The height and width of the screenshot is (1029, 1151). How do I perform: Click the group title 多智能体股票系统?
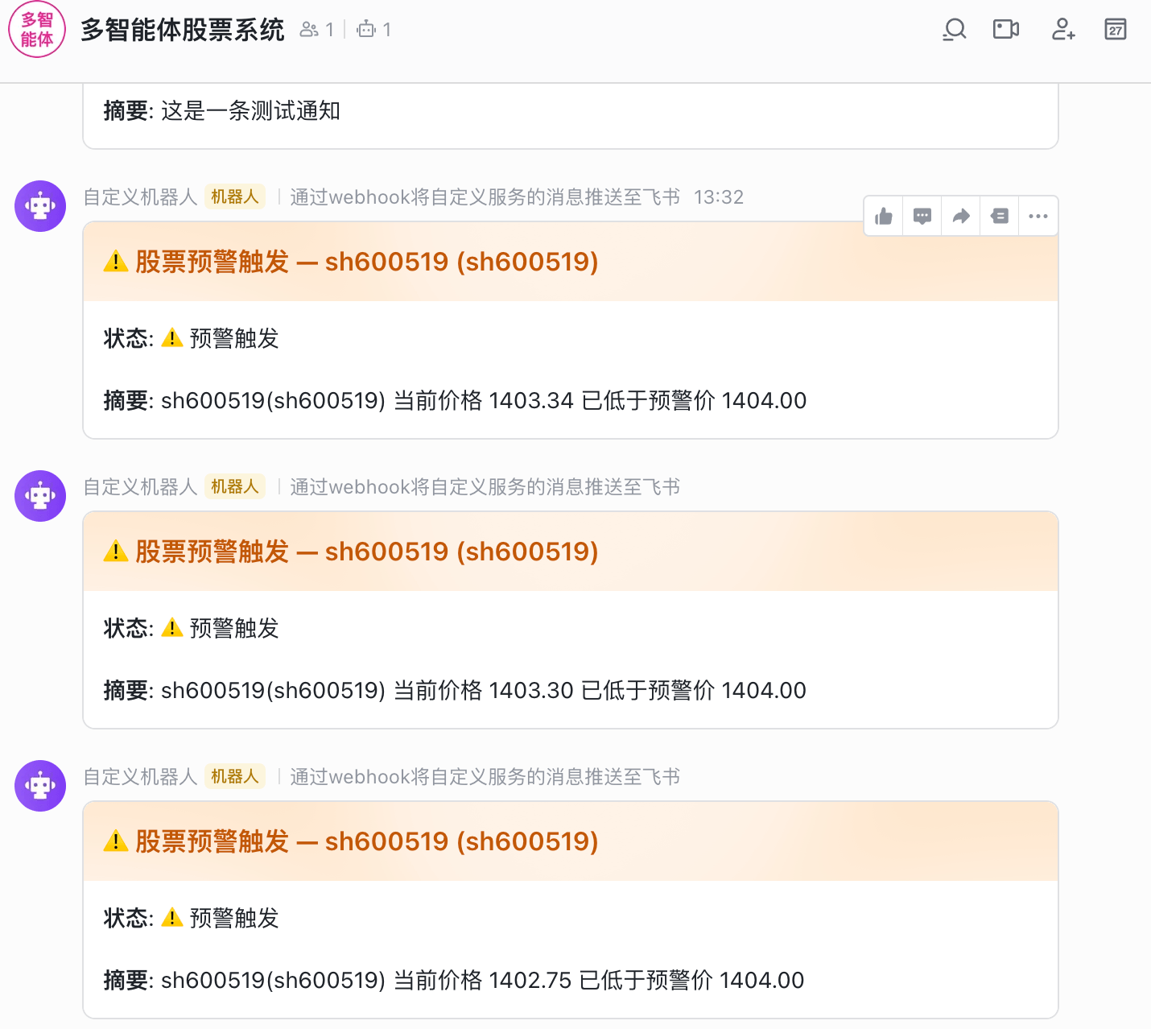pos(183,30)
